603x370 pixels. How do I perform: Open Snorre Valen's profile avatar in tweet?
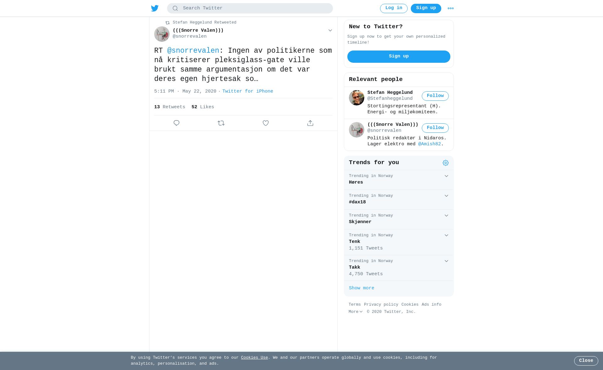click(162, 34)
